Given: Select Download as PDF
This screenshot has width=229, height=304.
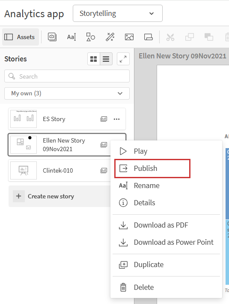Looking at the screenshot, I should pos(166,225).
